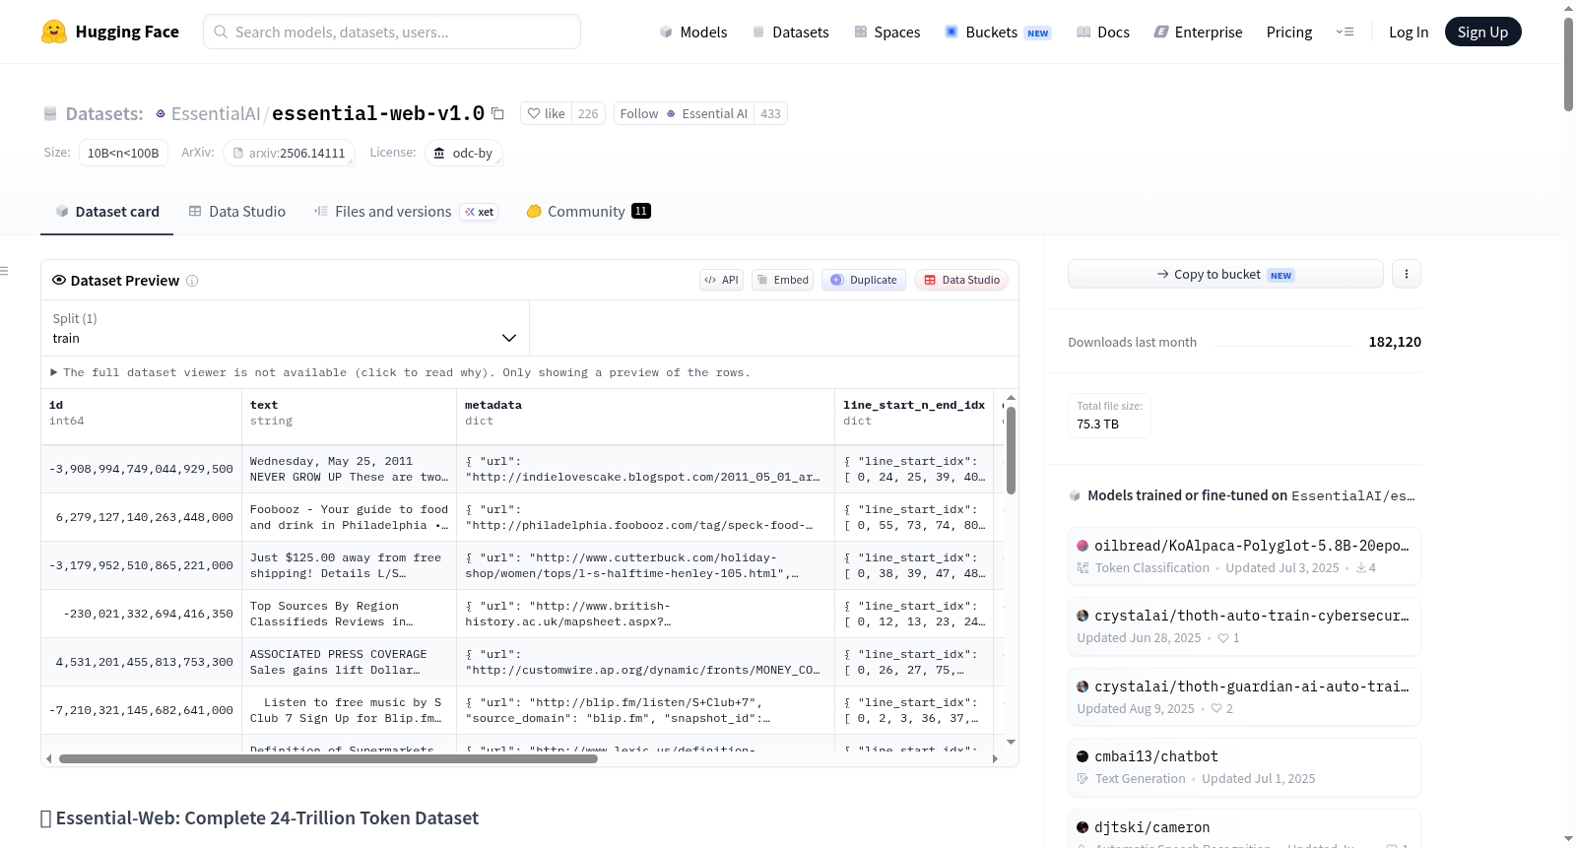Screen dimensions: 1576x848
Task: Open crystalai/thoth-guardian-ai-auto-trai model card
Action: coord(1244,697)
